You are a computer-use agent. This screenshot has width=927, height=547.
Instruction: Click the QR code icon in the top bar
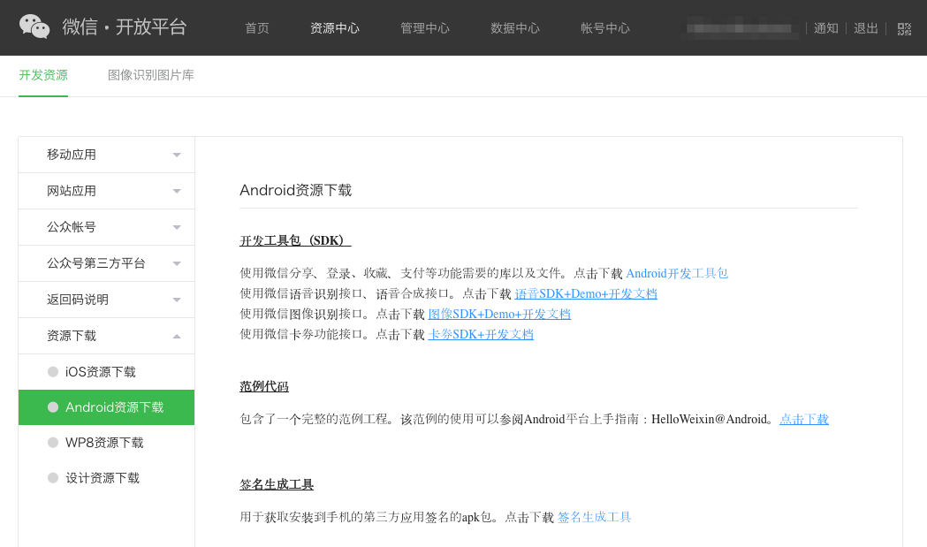pyautogui.click(x=904, y=27)
